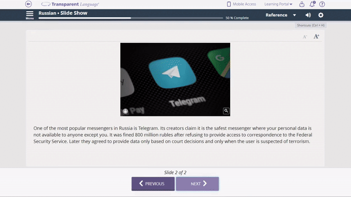The width and height of the screenshot is (351, 197).
Task: Click the back arrow icon
Action: pos(28,4)
